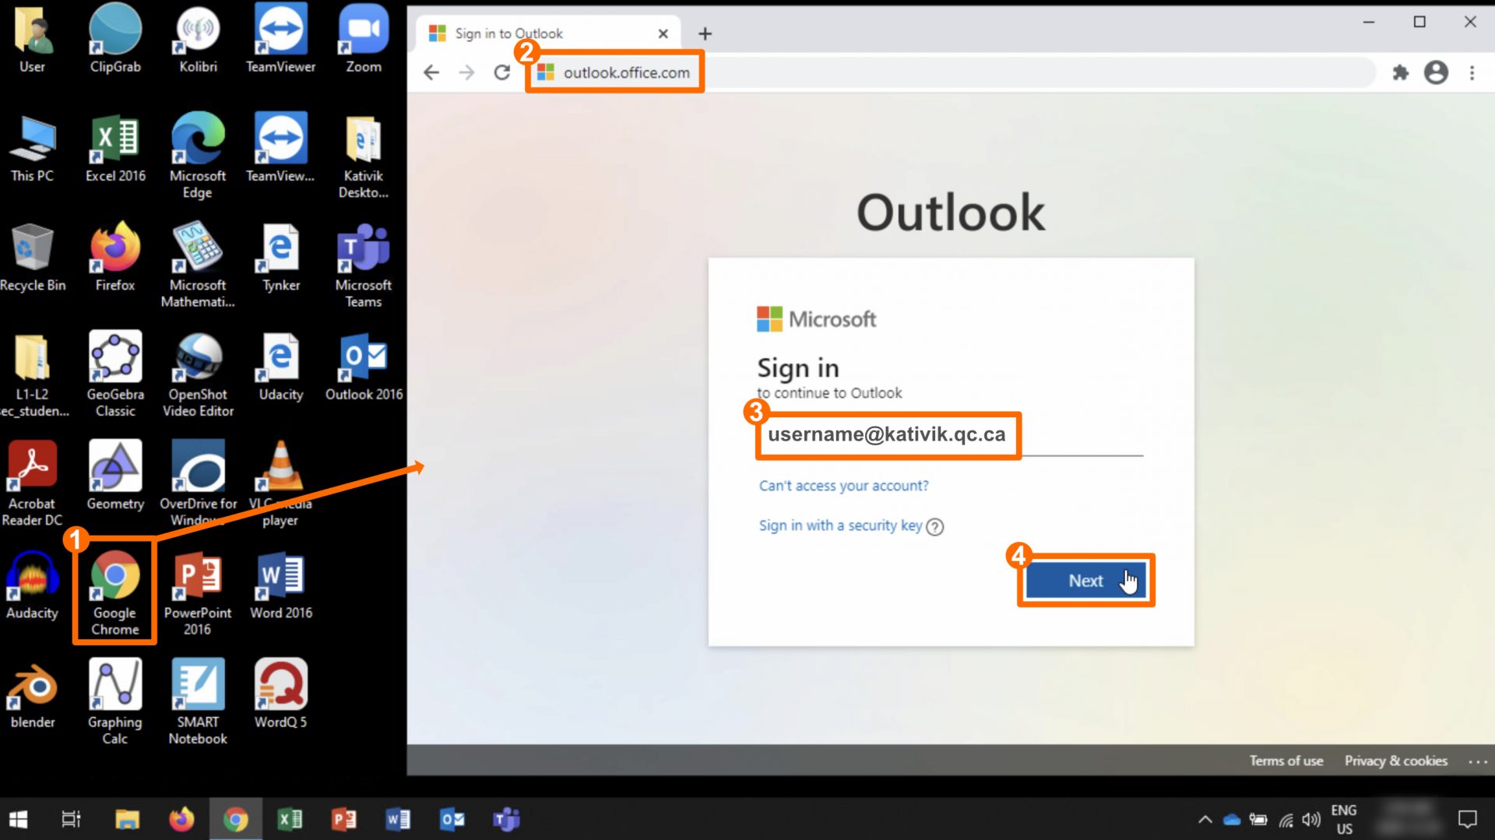
Task: Click the browser back arrow
Action: 431,72
